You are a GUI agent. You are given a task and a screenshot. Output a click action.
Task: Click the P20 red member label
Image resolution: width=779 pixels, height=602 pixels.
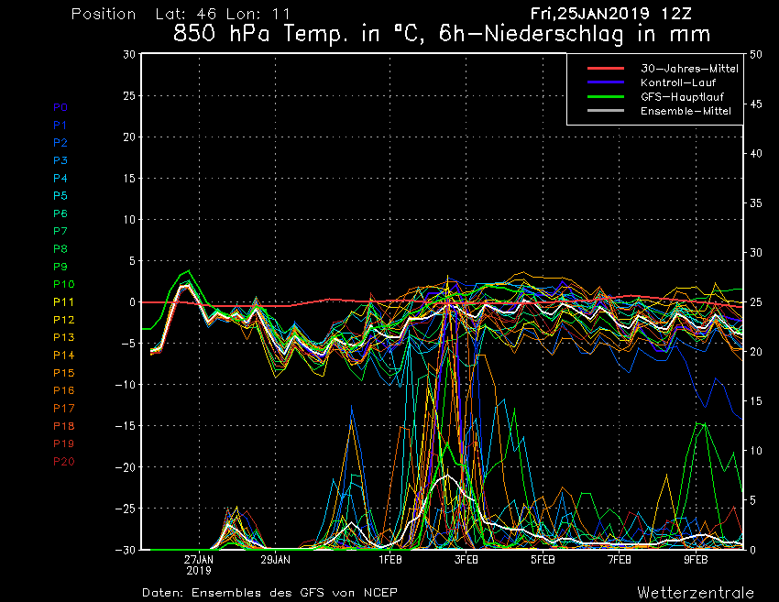point(63,462)
